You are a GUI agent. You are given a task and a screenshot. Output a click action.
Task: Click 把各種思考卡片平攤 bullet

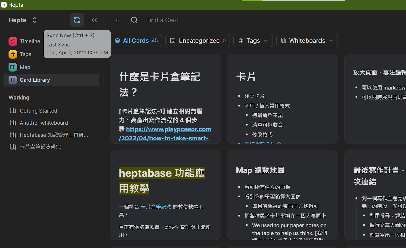pos(285,216)
